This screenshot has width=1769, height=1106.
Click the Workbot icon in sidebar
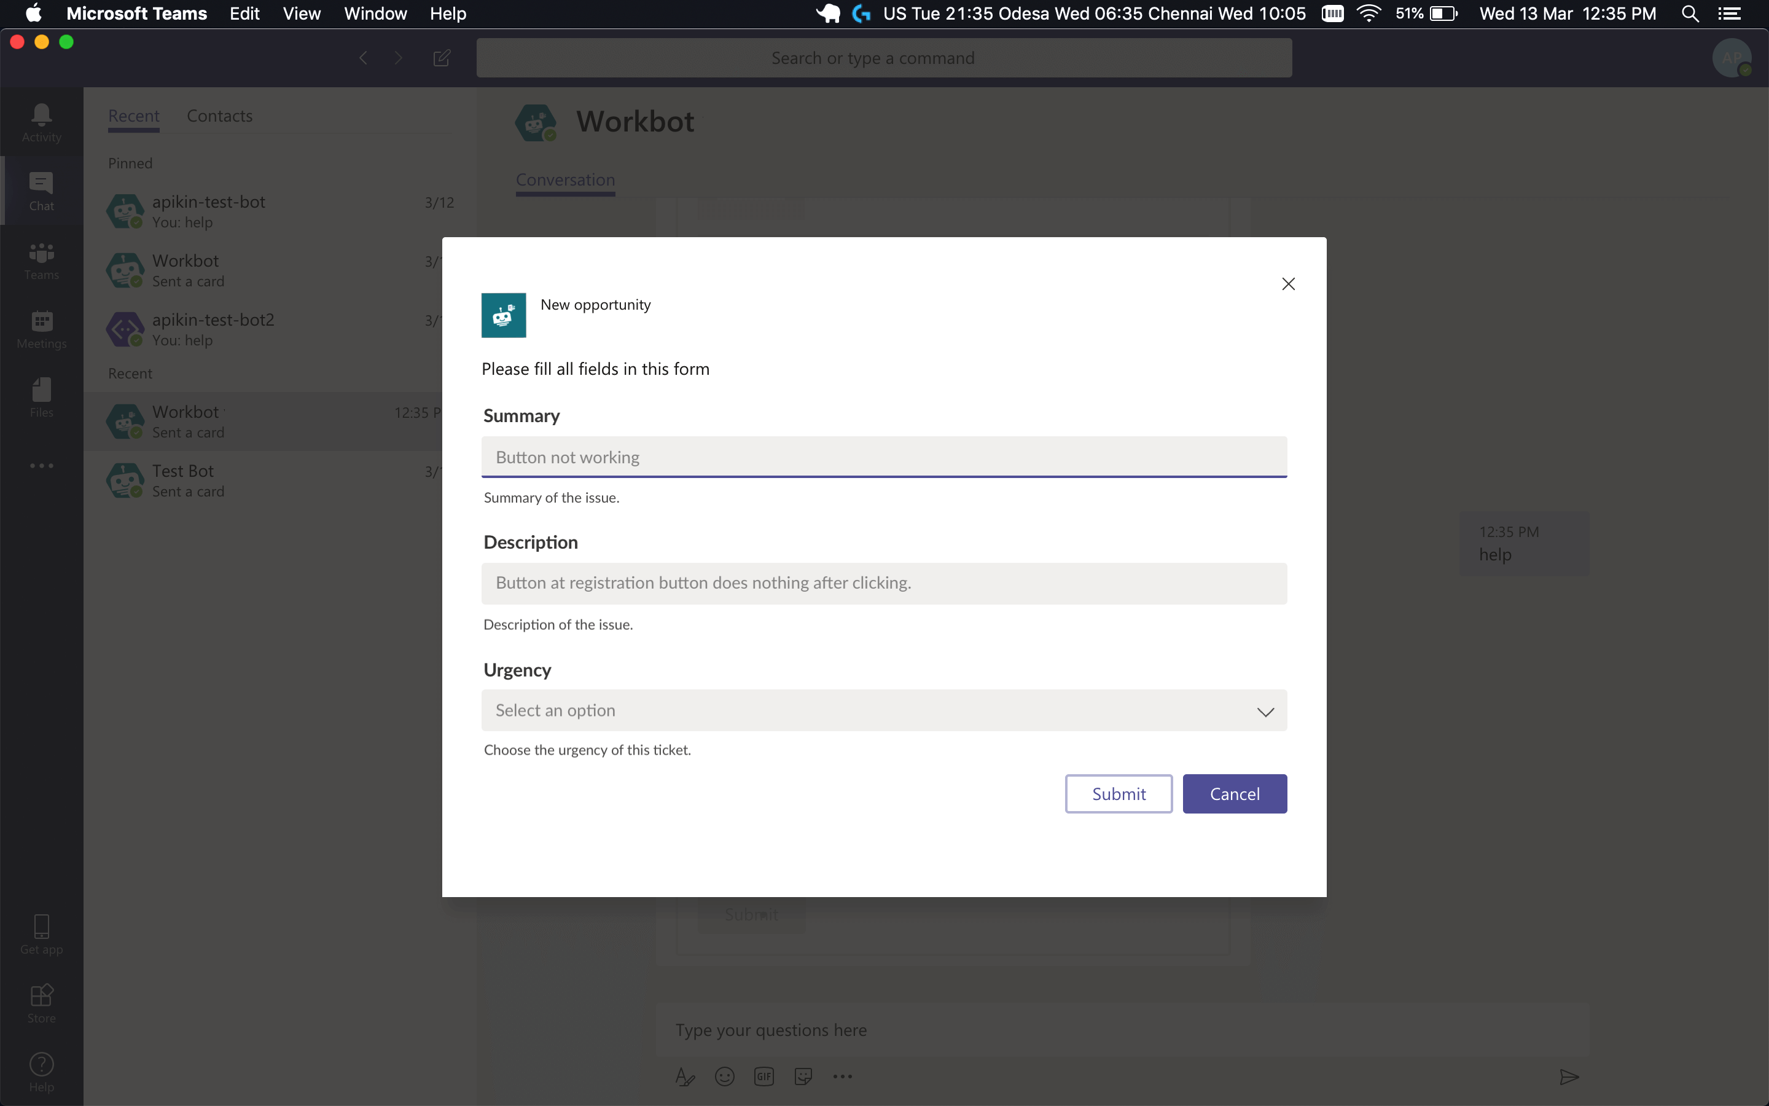pyautogui.click(x=126, y=269)
